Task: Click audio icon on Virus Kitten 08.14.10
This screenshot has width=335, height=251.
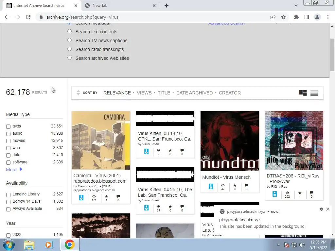Action: click(146, 152)
